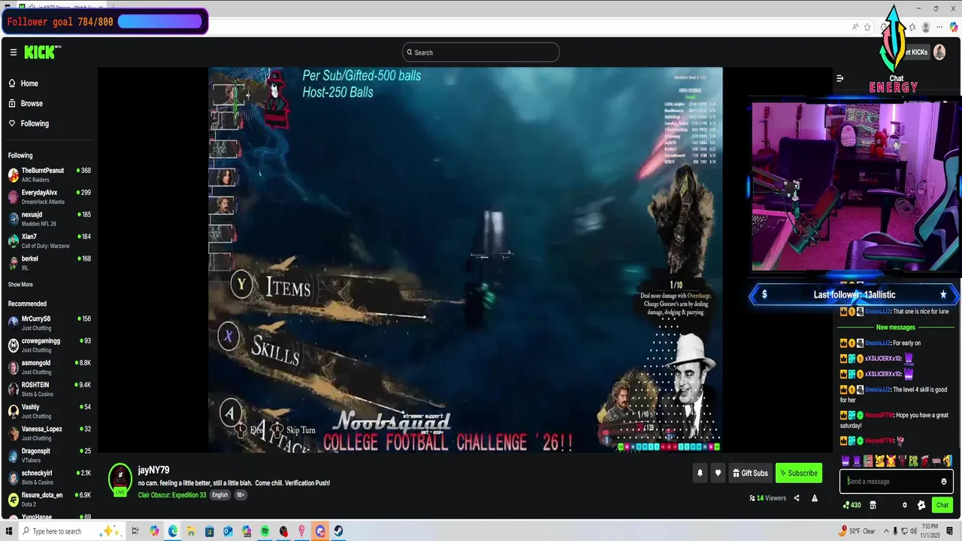Open taskbar volume control
The width and height of the screenshot is (962, 541).
coord(912,531)
